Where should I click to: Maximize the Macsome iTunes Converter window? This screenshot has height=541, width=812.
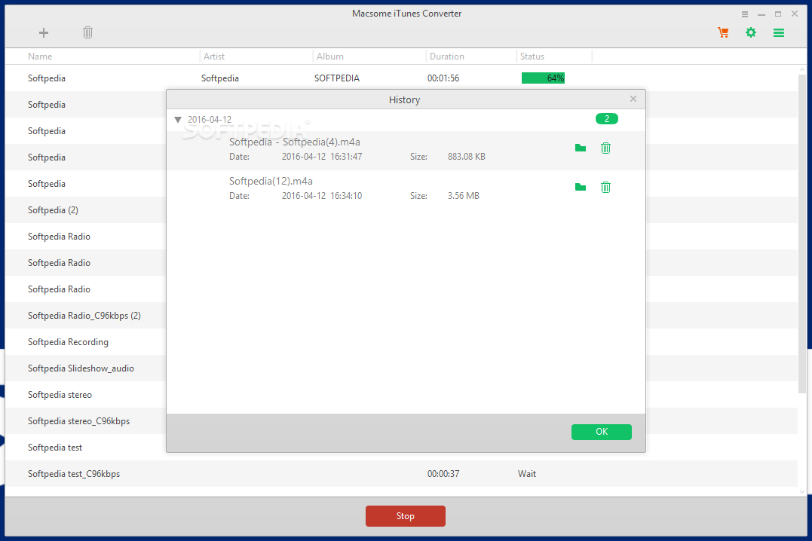(x=778, y=14)
